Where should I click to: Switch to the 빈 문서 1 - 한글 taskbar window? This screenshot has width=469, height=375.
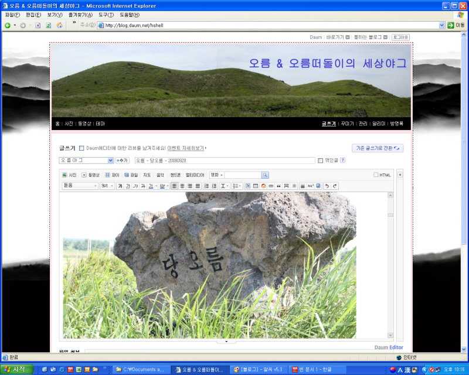(317, 370)
